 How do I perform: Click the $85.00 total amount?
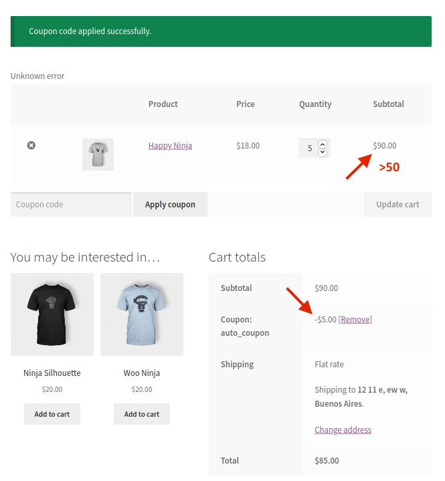coord(327,461)
